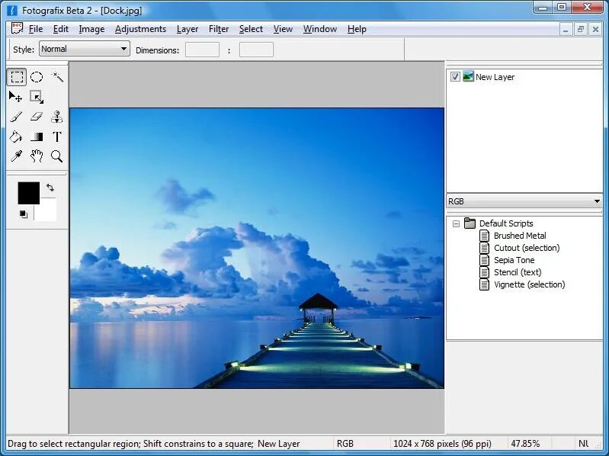Image resolution: width=609 pixels, height=456 pixels.
Task: Select the Elliptical Marquee tool
Action: pyautogui.click(x=37, y=77)
